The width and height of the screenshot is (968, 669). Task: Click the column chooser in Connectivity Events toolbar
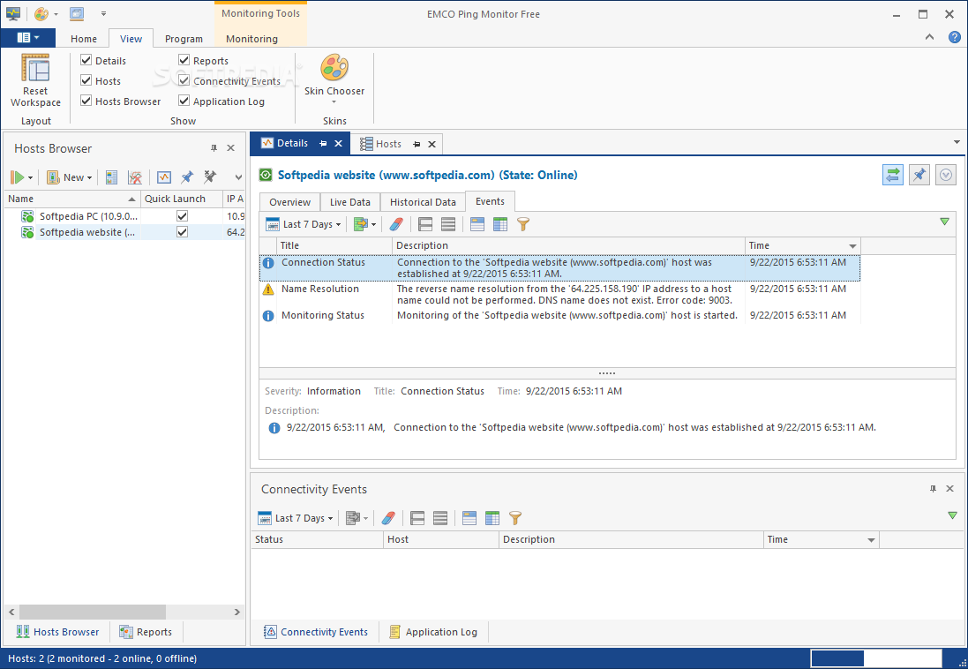[492, 518]
